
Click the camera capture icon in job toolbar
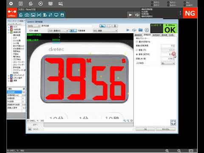27,15
